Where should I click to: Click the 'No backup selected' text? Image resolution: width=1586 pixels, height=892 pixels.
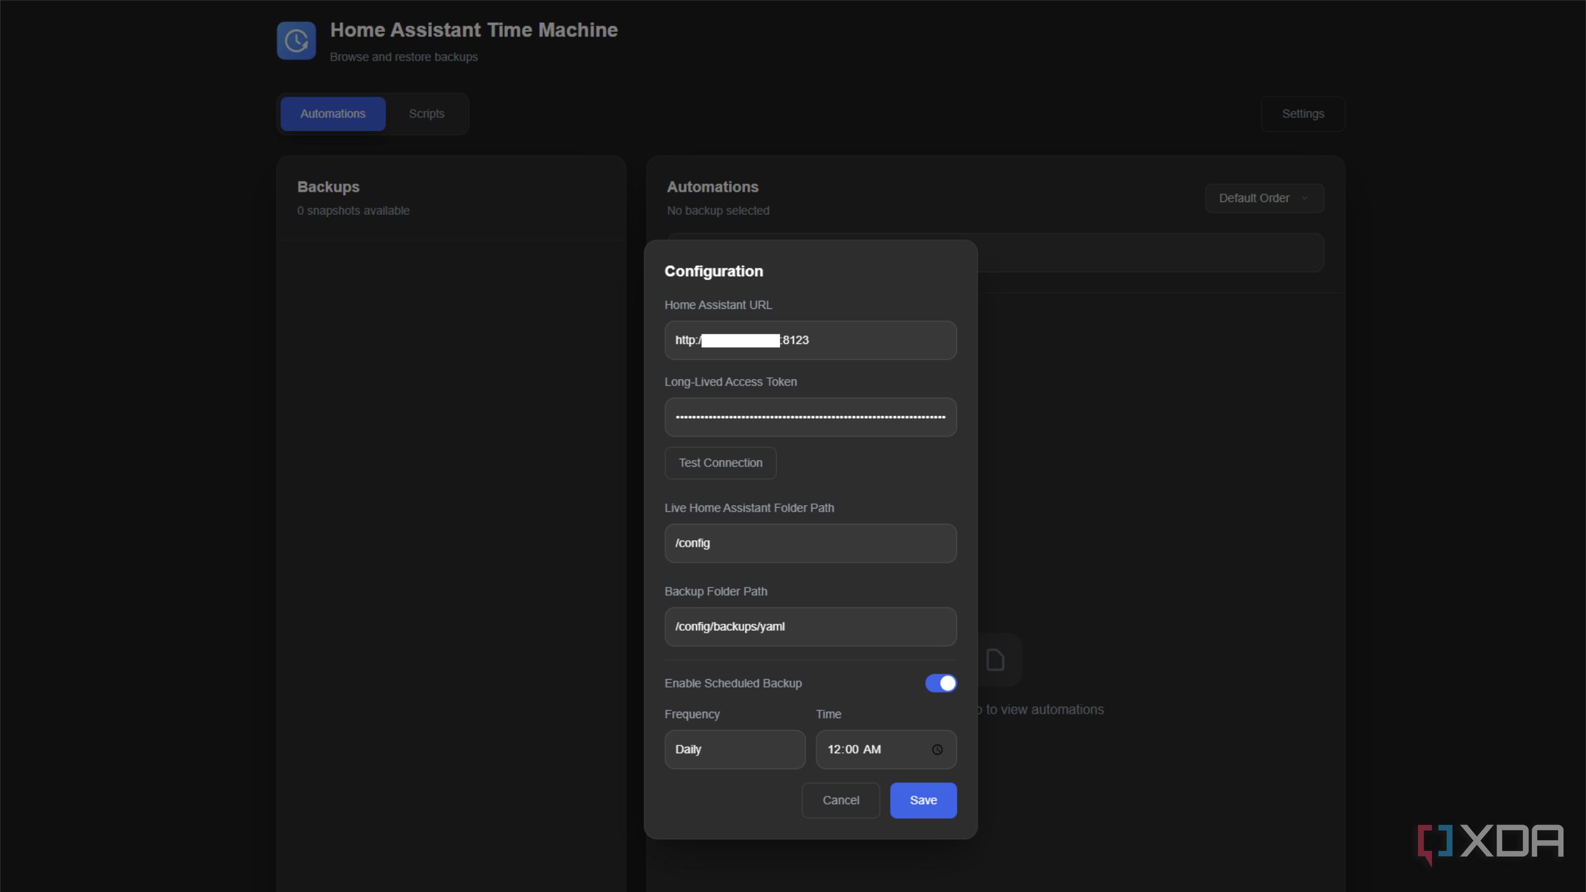(x=718, y=211)
